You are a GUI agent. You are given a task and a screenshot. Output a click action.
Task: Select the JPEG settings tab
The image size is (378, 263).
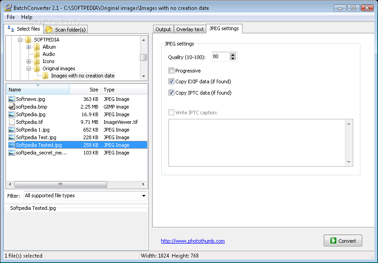[224, 29]
